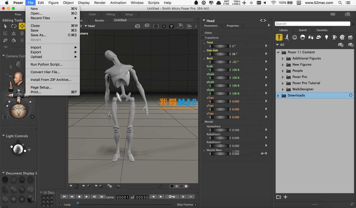Expand the Poser Pro Tutorial folder
The width and height of the screenshot is (356, 208).
[x=283, y=83]
